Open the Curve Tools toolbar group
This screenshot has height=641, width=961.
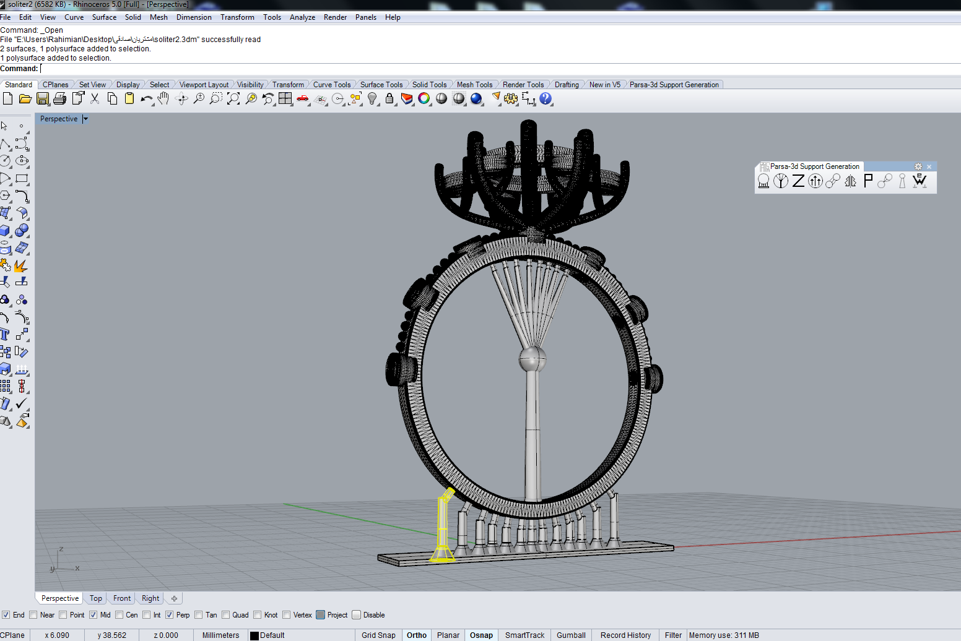tap(333, 84)
